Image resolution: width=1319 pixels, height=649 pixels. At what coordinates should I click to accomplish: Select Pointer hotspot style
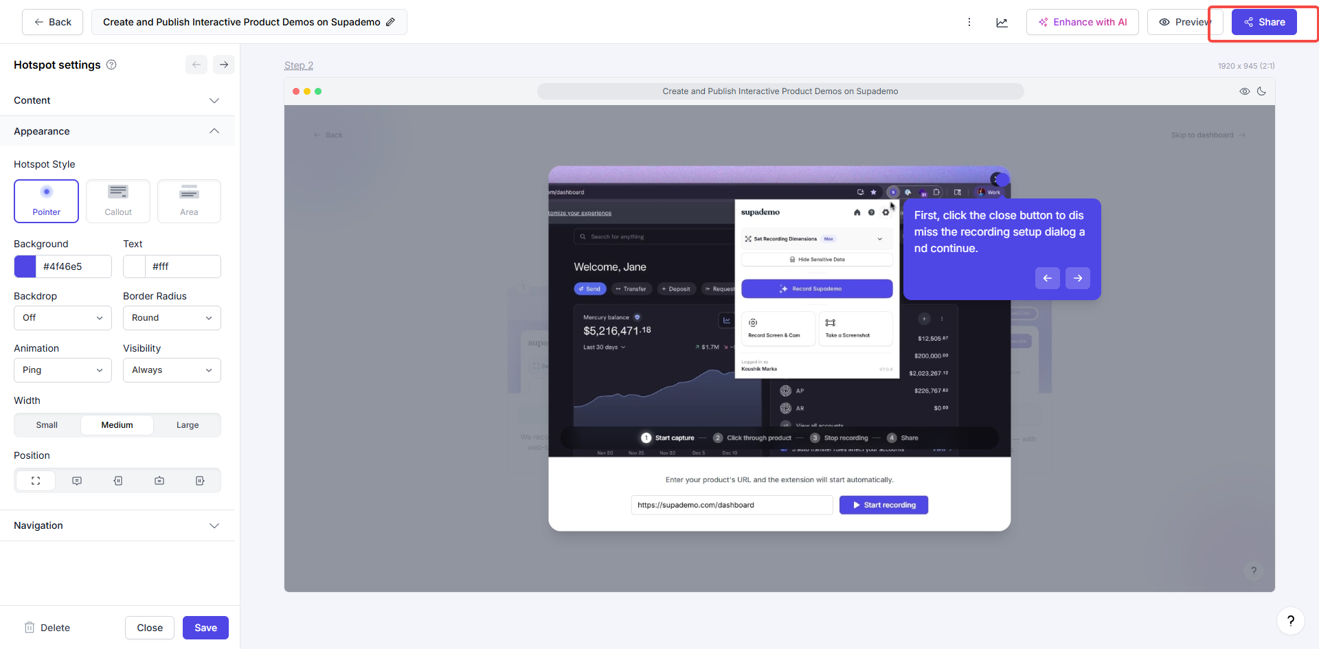click(46, 201)
